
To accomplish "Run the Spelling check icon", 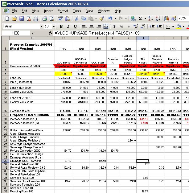I will point(60,18).
